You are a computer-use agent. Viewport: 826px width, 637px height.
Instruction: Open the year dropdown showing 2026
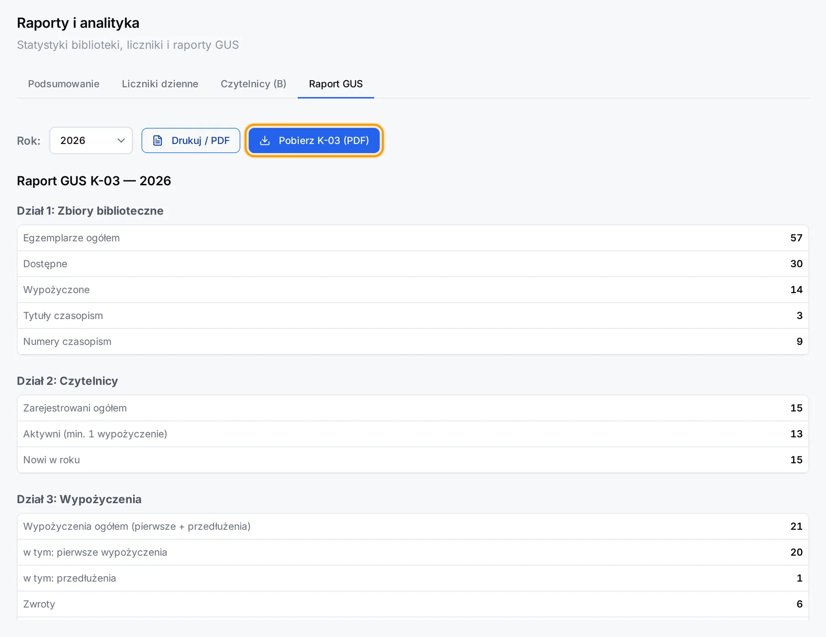[91, 140]
